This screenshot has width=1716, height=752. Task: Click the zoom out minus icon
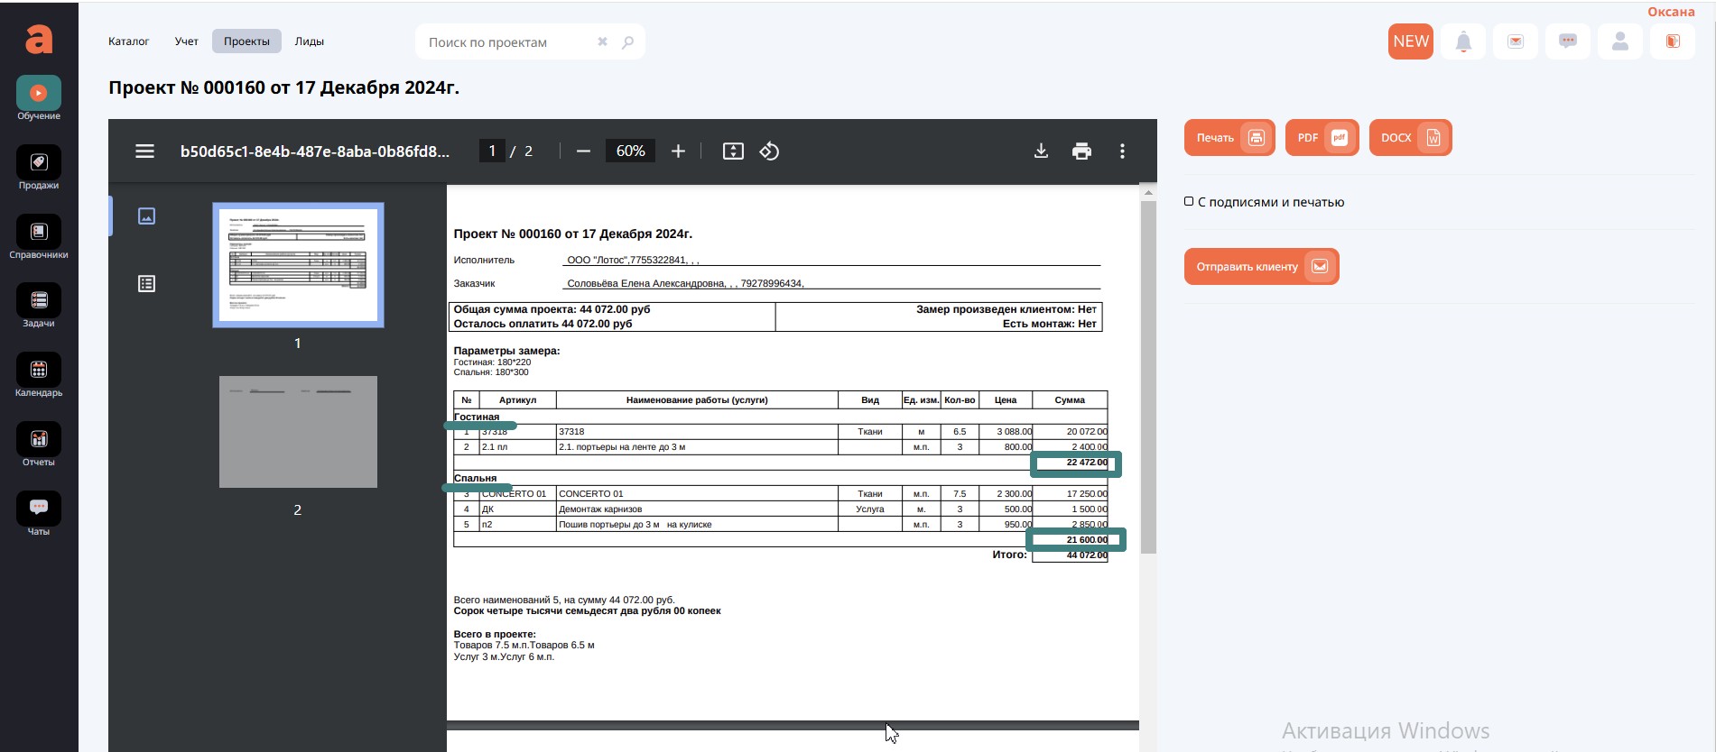[x=583, y=151]
